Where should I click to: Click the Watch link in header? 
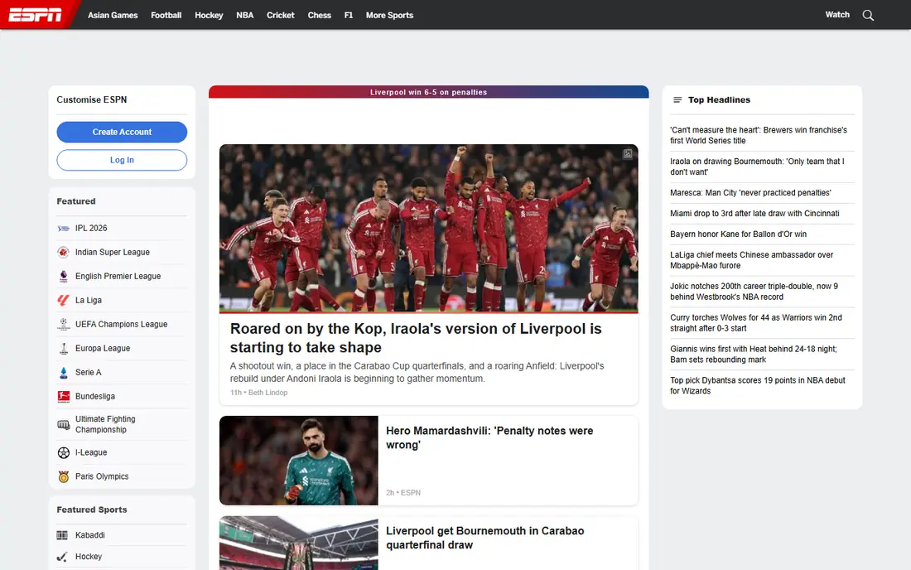[x=837, y=15]
